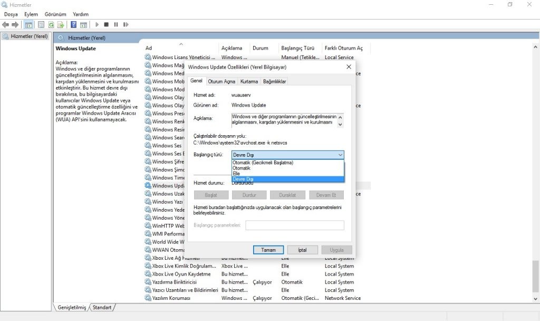Click the Forward arrow toolbar icon
This screenshot has width=540, height=321.
coord(15,24)
